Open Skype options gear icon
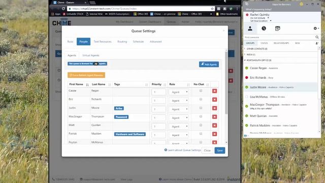This screenshot has width=325, height=183. click(316, 28)
